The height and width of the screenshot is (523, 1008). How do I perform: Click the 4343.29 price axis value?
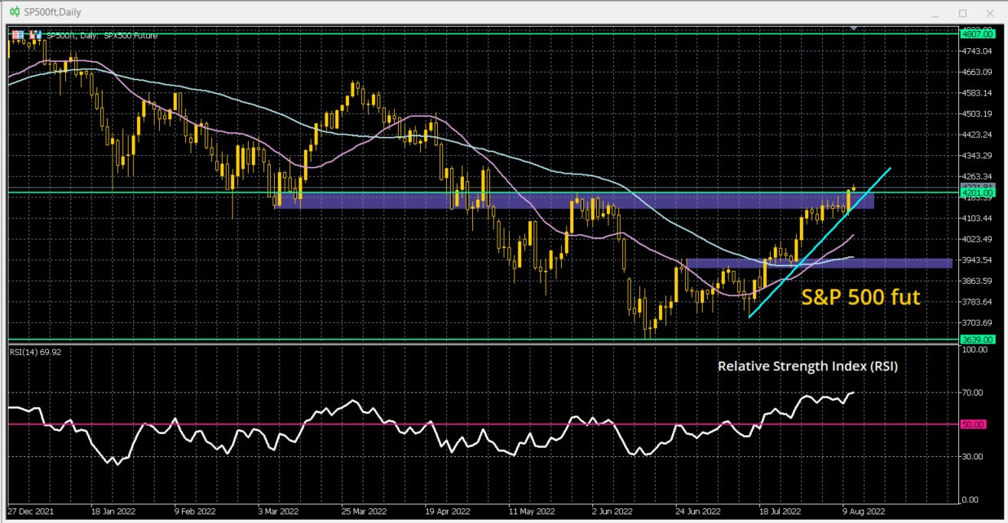[976, 156]
